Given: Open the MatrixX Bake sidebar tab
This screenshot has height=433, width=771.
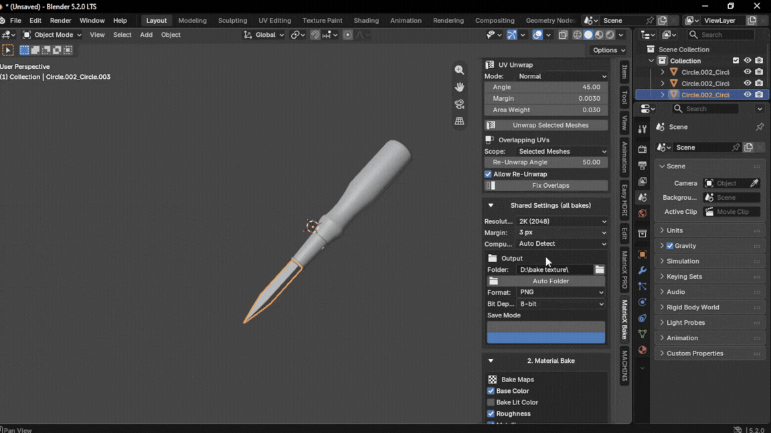Looking at the screenshot, I should [x=624, y=319].
